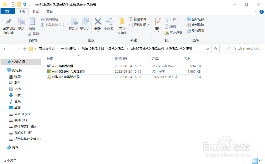This screenshot has height=164, width=265.
Task: Open Documents (文档) in sidebar
Action: click(17, 89)
